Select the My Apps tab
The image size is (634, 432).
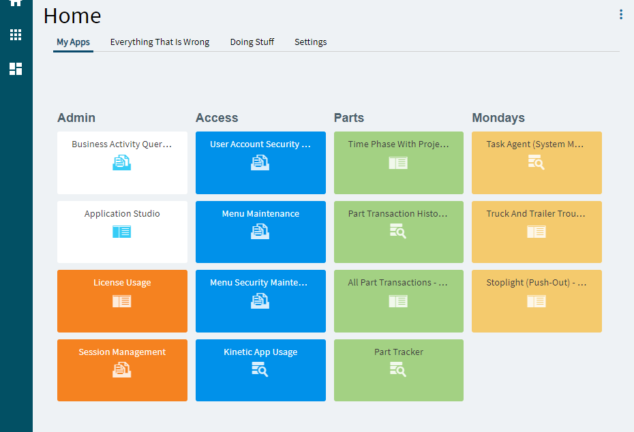point(73,42)
